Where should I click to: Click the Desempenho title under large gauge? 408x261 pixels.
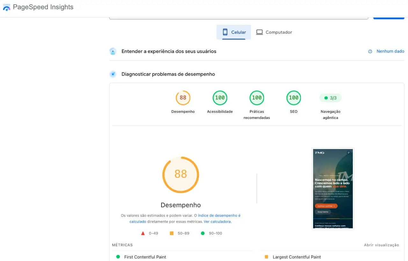coord(181,205)
